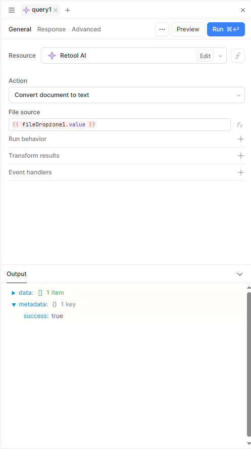Screen dimensions: 251x458
Task: Click the three-dot more options button
Action: [x=162, y=29]
